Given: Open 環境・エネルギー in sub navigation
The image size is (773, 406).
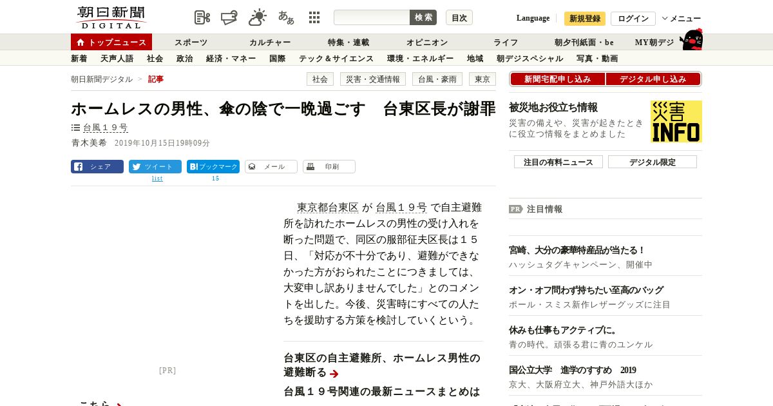Looking at the screenshot, I should pyautogui.click(x=420, y=58).
